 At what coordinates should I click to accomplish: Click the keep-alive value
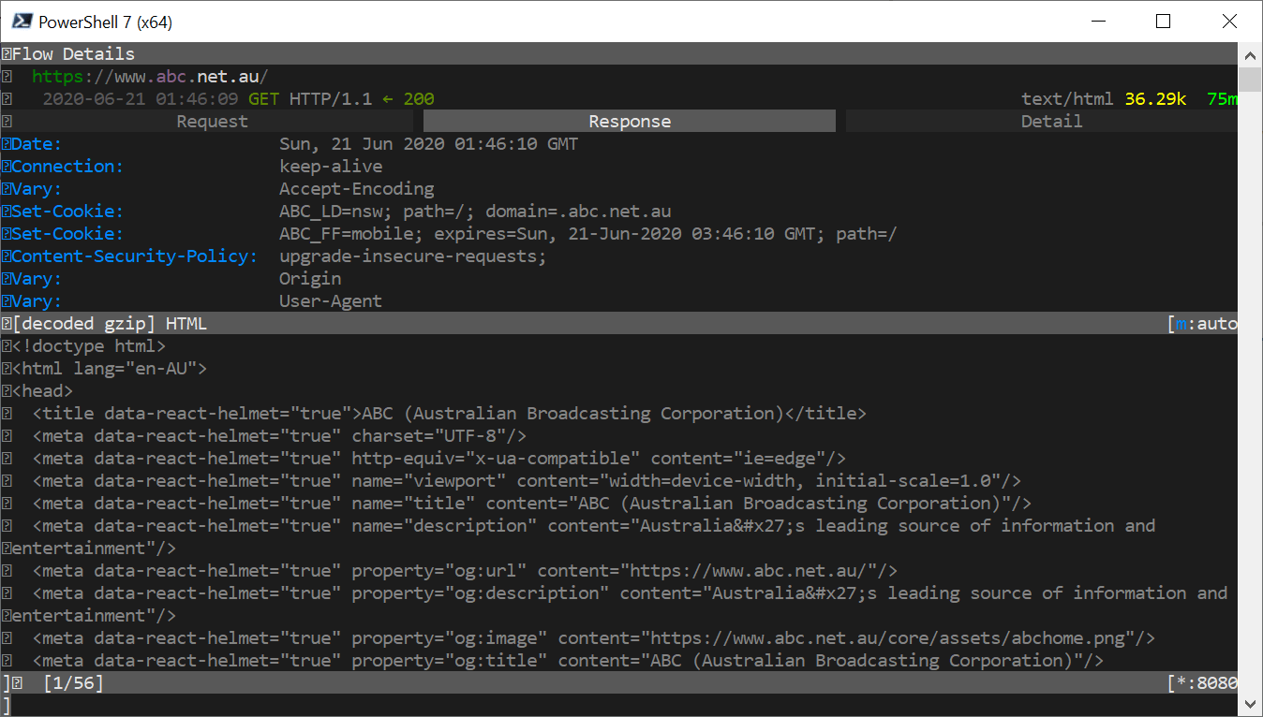coord(331,167)
